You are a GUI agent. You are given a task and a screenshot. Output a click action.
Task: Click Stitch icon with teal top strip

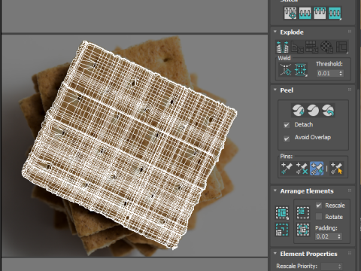coord(320,13)
